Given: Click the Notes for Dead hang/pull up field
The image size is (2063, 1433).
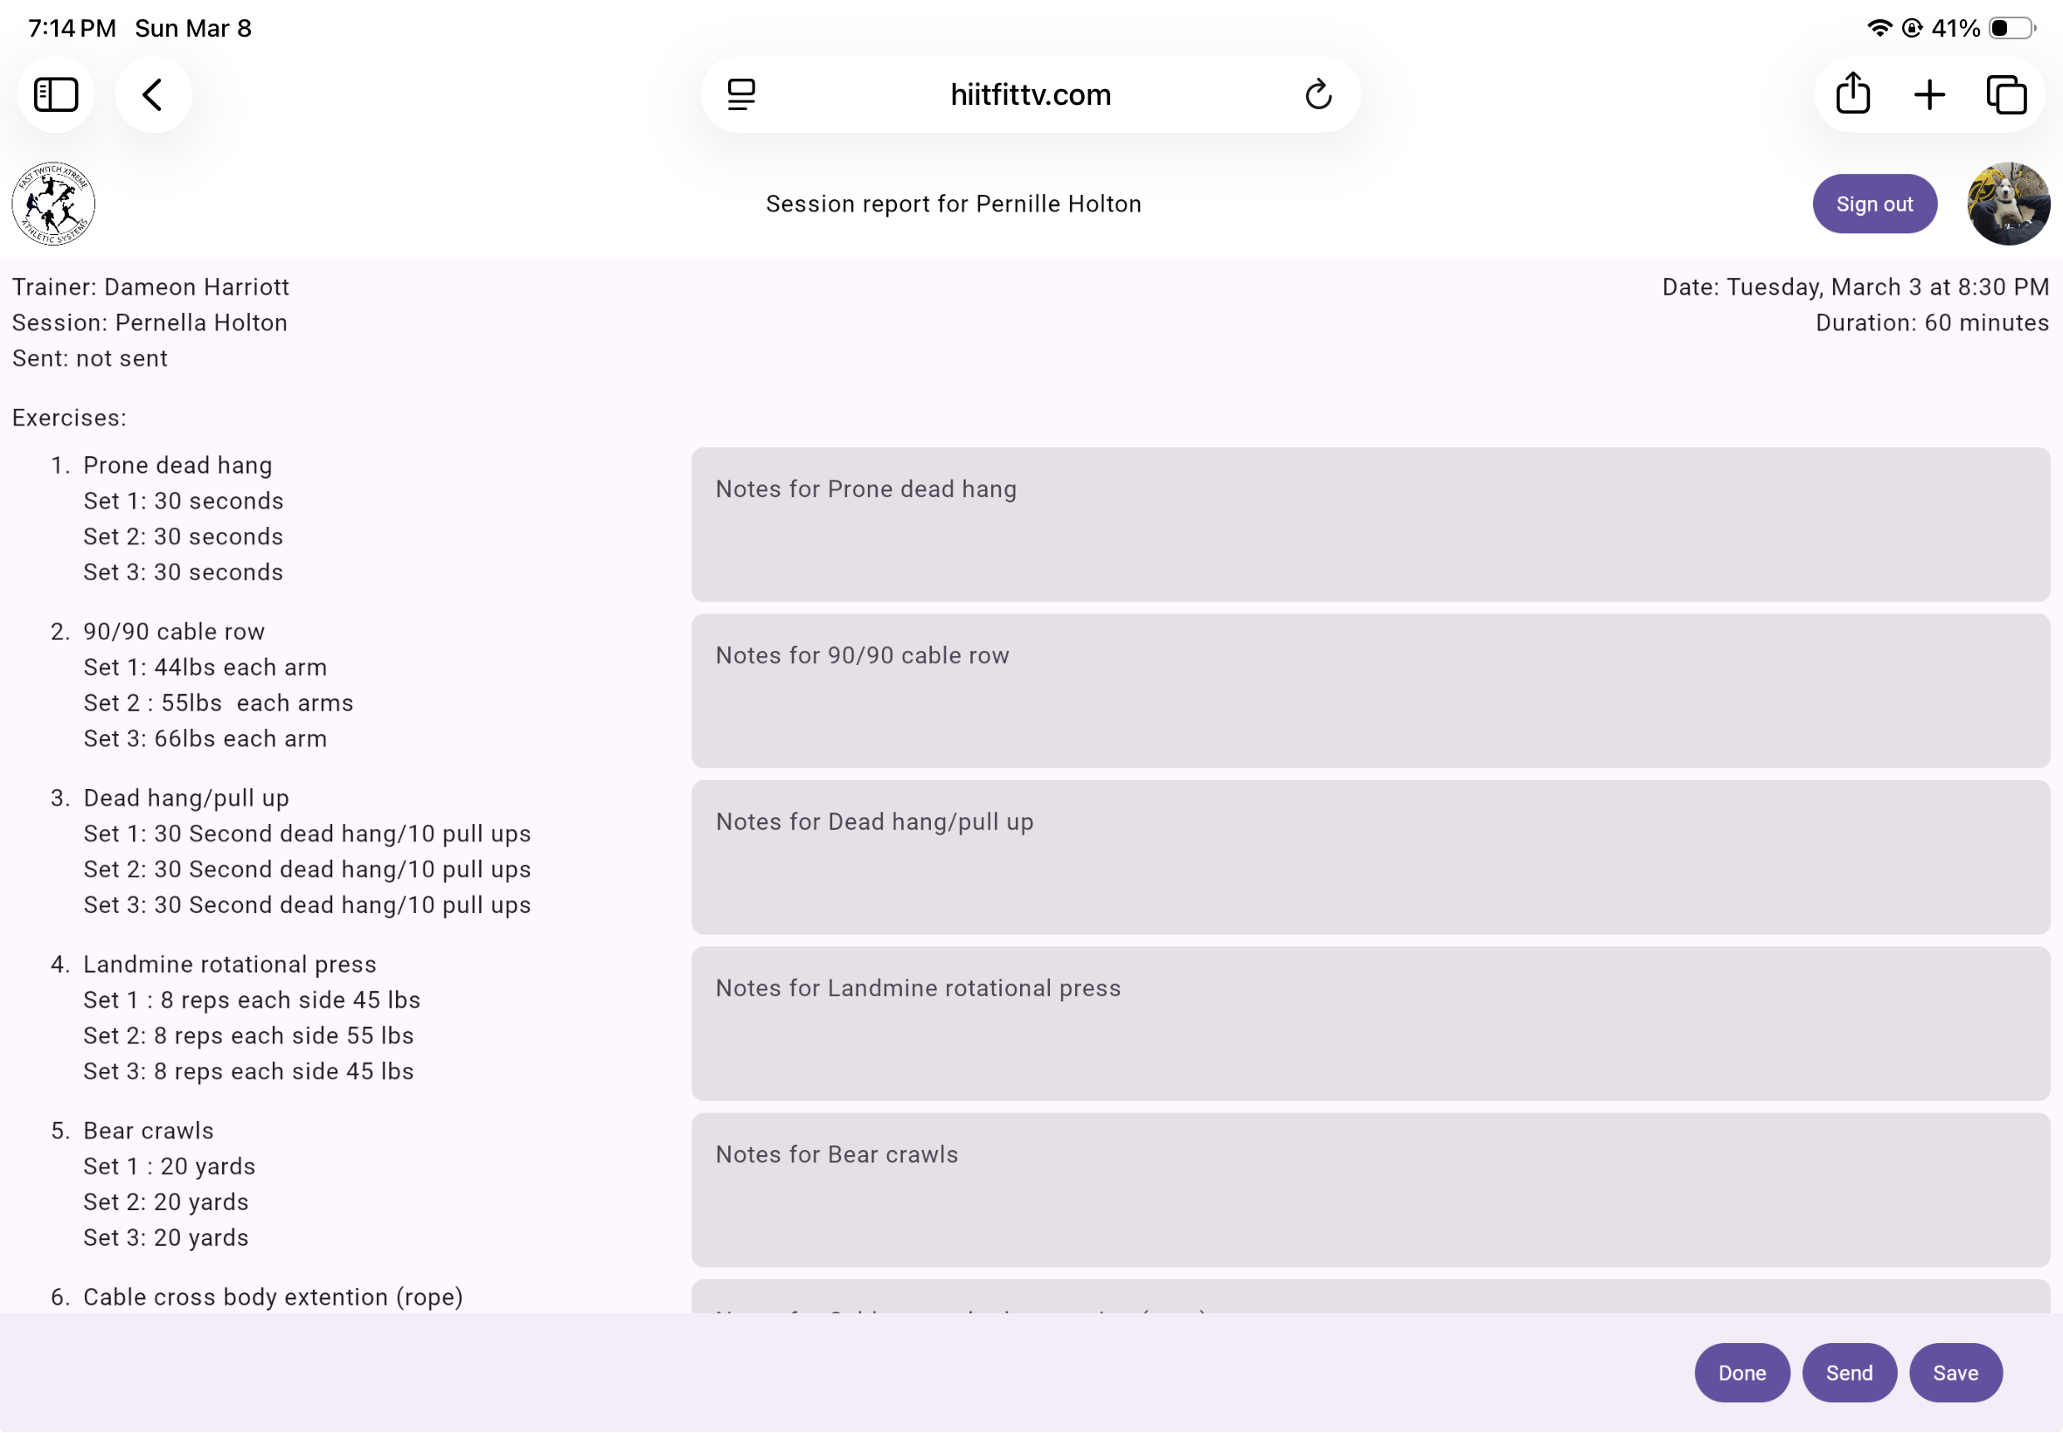Looking at the screenshot, I should click(x=1370, y=856).
